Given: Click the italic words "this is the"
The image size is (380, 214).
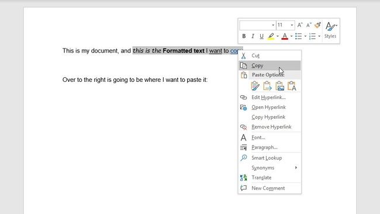Looking at the screenshot, I should [x=147, y=51].
